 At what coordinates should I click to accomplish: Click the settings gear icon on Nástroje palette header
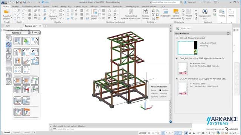[29, 33]
